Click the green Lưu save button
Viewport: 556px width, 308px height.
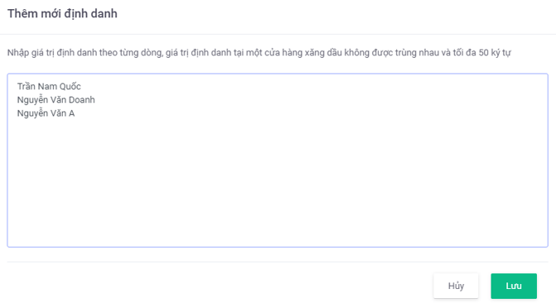click(x=514, y=286)
